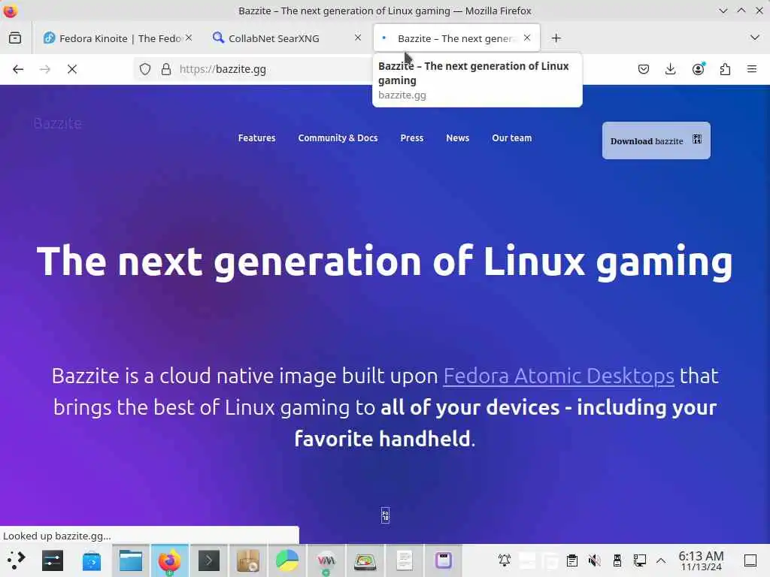Open the KDE application launcher
The image size is (770, 577).
[16, 560]
